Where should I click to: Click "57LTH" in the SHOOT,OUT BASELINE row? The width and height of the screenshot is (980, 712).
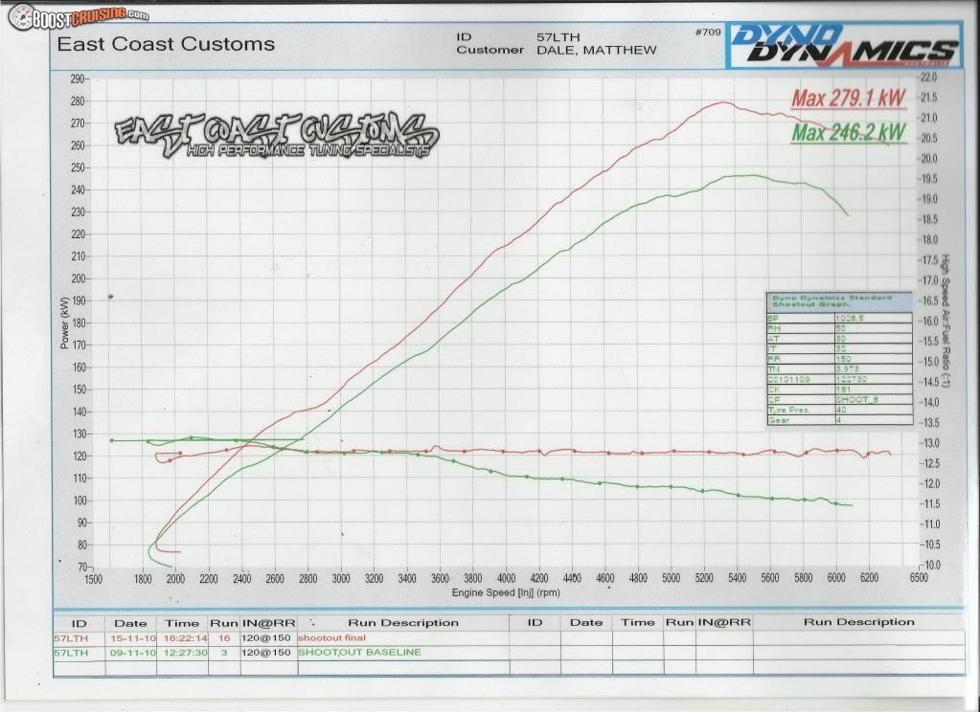click(x=71, y=653)
